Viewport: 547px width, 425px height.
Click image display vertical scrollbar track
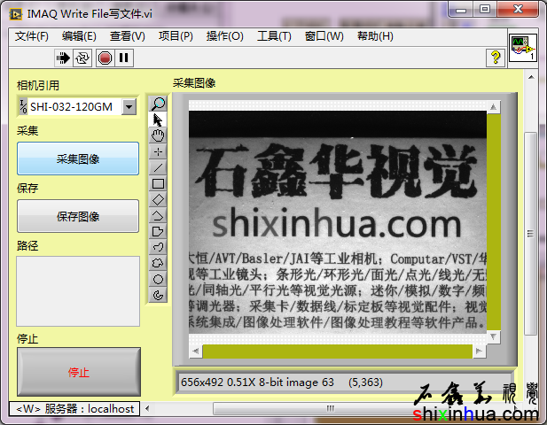[493, 222]
